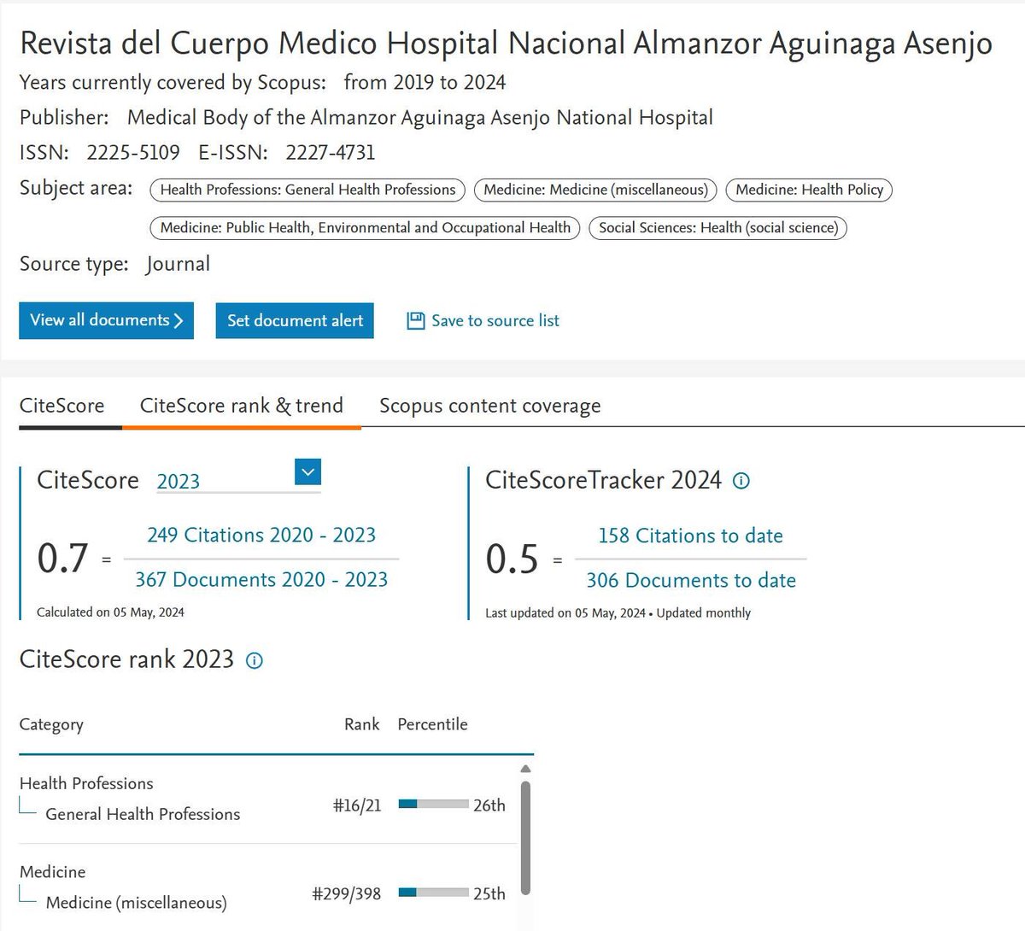Click the #16/21 rank value
The image size is (1025, 931).
point(357,805)
